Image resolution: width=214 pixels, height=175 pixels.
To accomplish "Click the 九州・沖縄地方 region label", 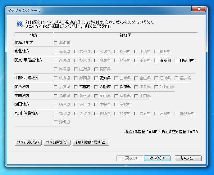I will coord(26,113).
